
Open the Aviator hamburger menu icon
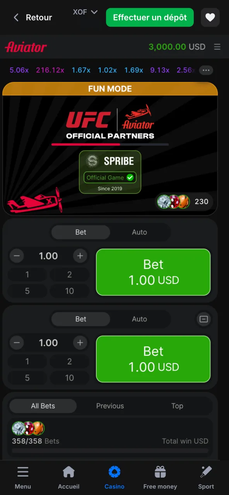tap(217, 47)
